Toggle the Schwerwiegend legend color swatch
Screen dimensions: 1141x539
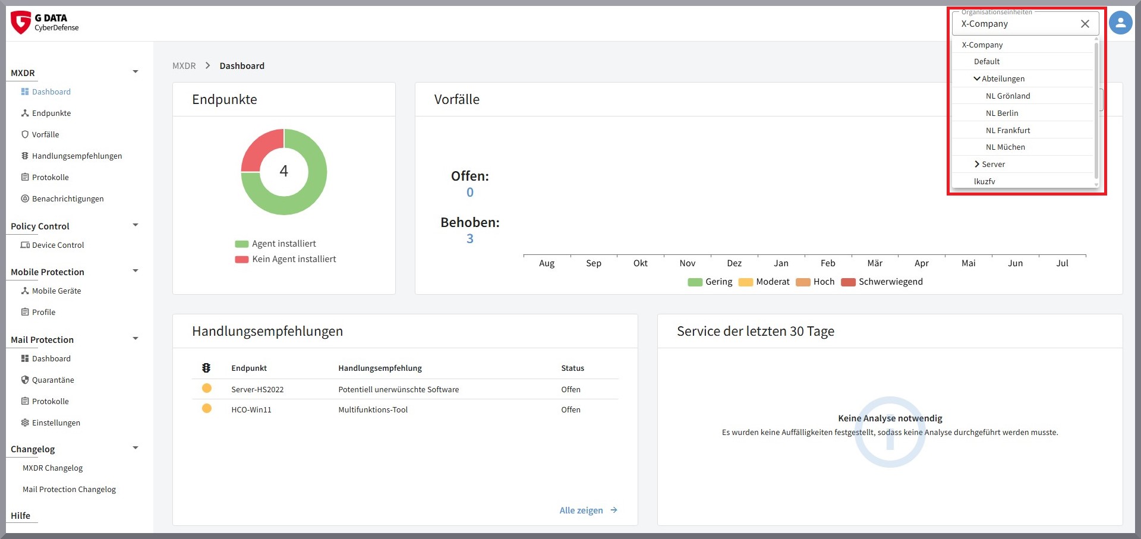[x=848, y=282]
